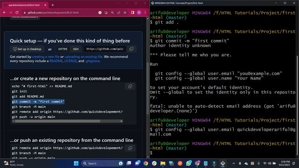Click the highlighted git commit -m "first commit" line
Screen dimensions: 299x168
[x=38, y=102]
